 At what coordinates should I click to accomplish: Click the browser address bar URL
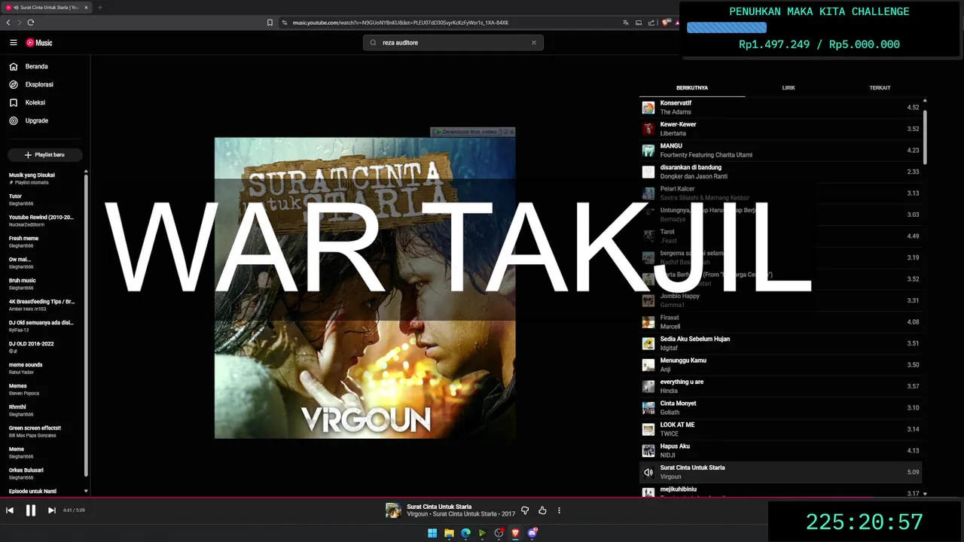point(401,23)
